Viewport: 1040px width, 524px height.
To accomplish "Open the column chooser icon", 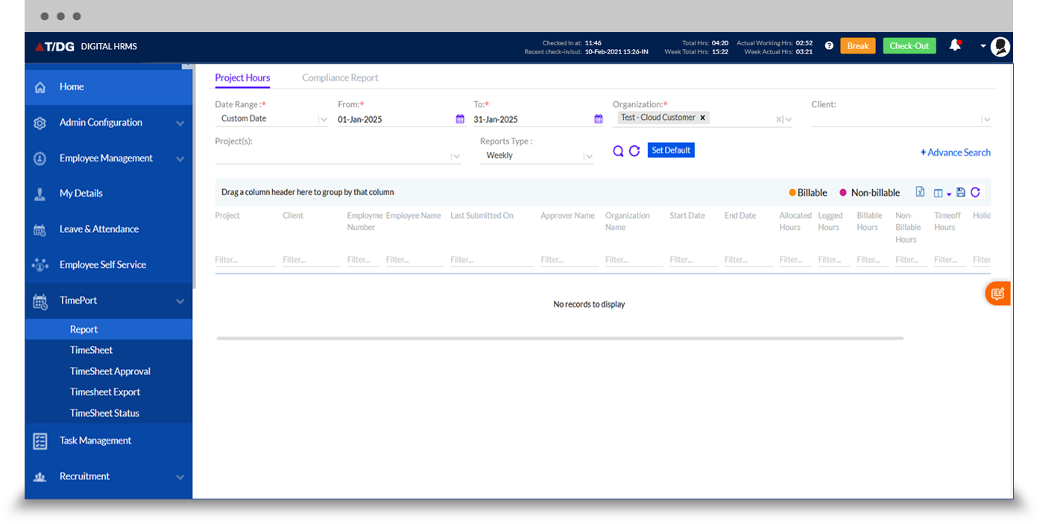I will [x=939, y=193].
